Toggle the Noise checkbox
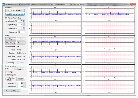The height and width of the screenshot is (98, 138). pos(18,63)
